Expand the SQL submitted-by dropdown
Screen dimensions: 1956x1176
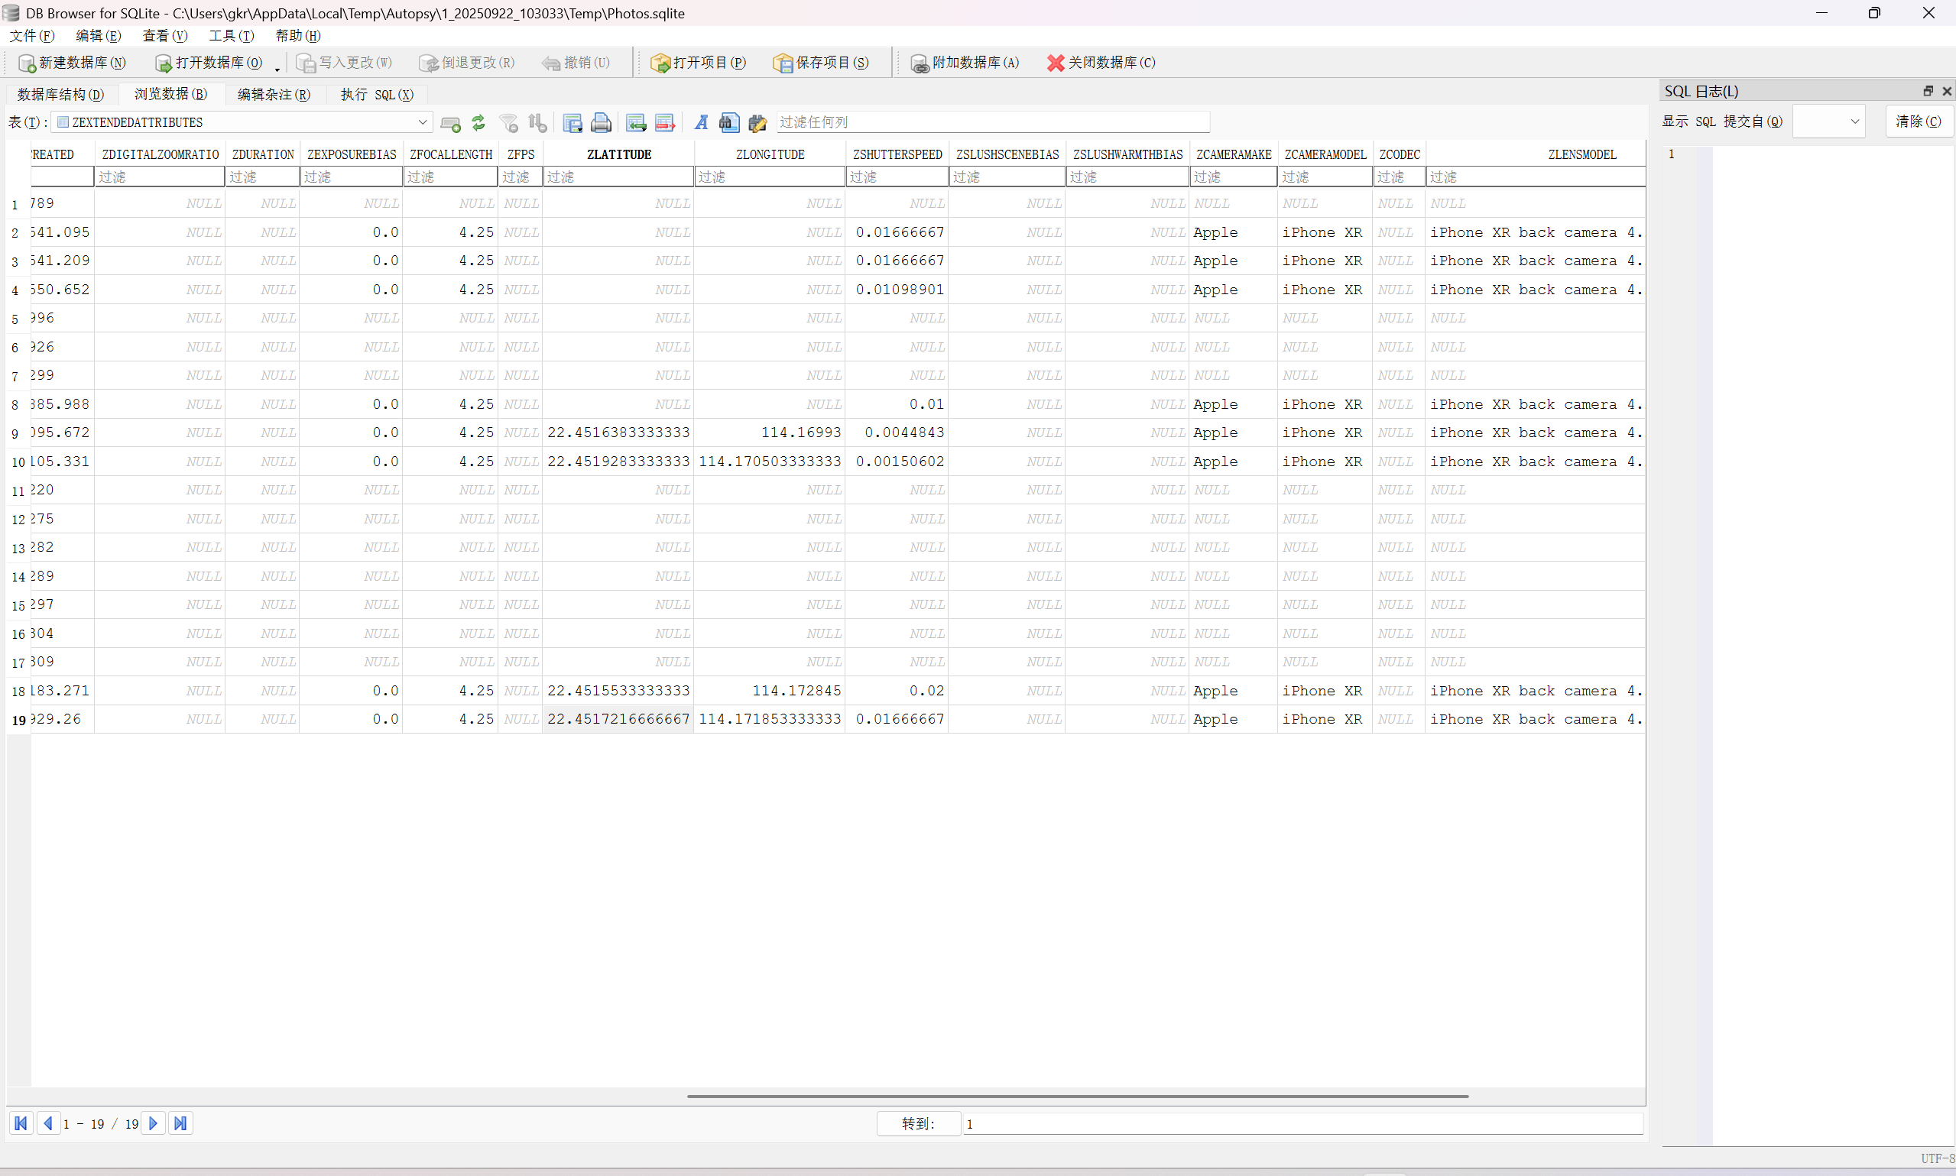tap(1854, 121)
